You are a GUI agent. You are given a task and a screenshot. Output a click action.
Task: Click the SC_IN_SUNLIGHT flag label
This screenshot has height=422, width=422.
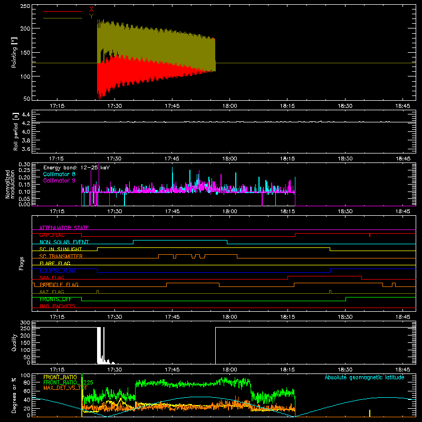point(61,249)
